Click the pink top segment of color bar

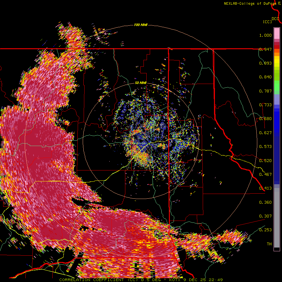pos(277,33)
